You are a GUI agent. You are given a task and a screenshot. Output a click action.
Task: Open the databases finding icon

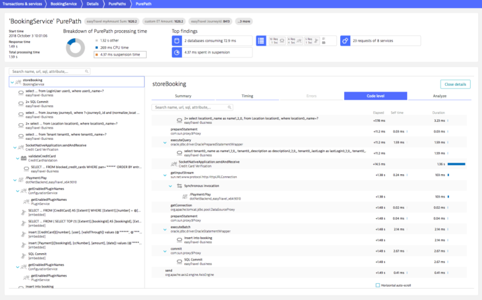pyautogui.click(x=177, y=41)
